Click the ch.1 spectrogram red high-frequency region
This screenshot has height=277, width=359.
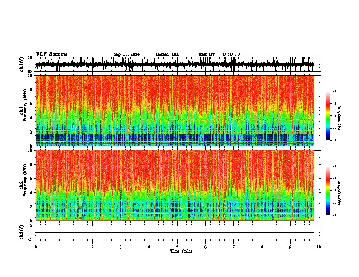[175, 90]
